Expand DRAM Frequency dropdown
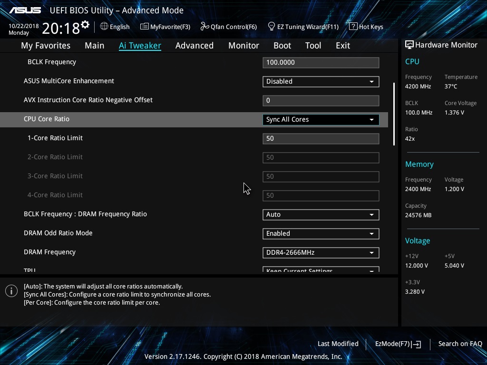 click(321, 253)
